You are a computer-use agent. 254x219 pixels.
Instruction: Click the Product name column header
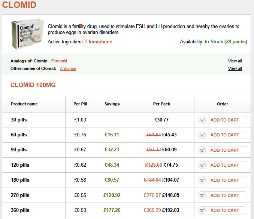tap(24, 104)
